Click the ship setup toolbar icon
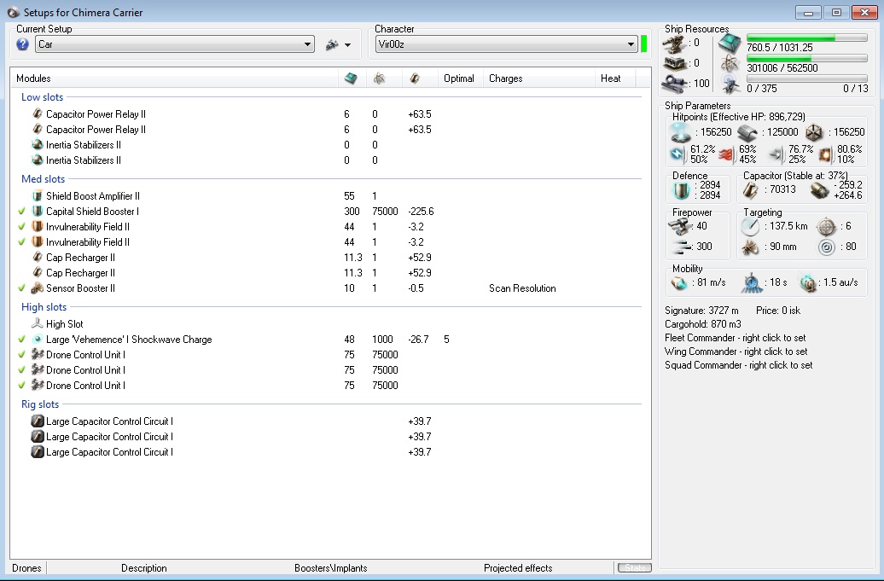 click(332, 44)
